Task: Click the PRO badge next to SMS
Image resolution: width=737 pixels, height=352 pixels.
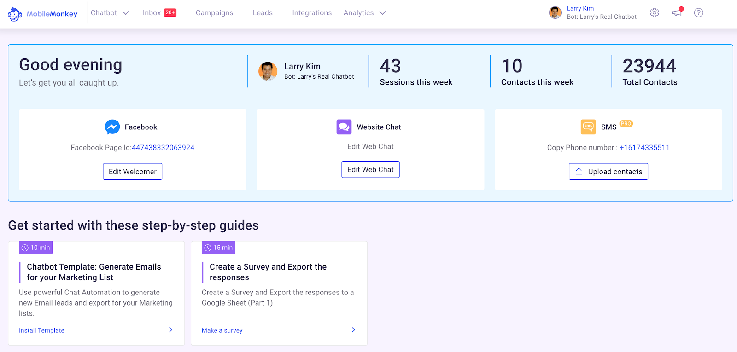Action: click(626, 124)
